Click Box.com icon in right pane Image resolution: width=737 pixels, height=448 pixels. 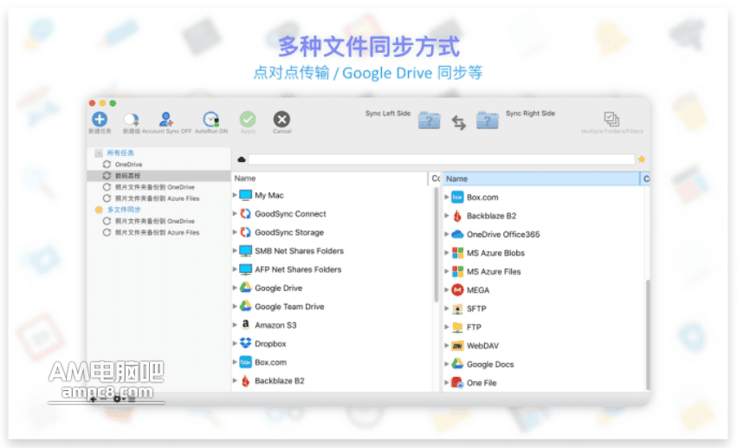(x=457, y=198)
